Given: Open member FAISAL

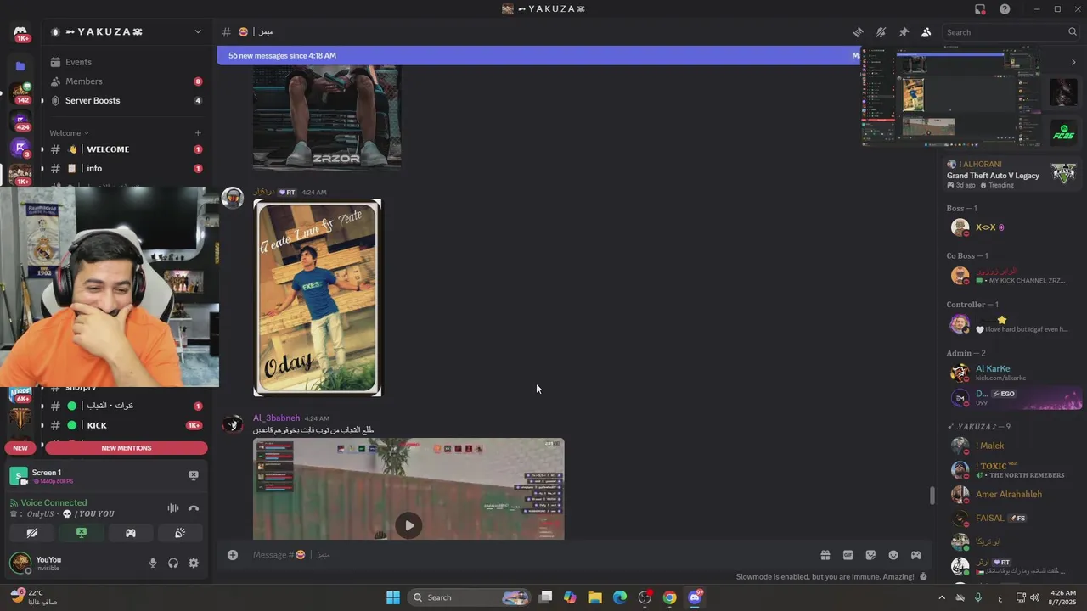Looking at the screenshot, I should [x=1012, y=518].
